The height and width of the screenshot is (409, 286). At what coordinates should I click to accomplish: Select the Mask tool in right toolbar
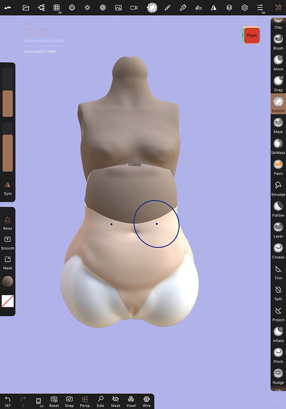tap(278, 125)
